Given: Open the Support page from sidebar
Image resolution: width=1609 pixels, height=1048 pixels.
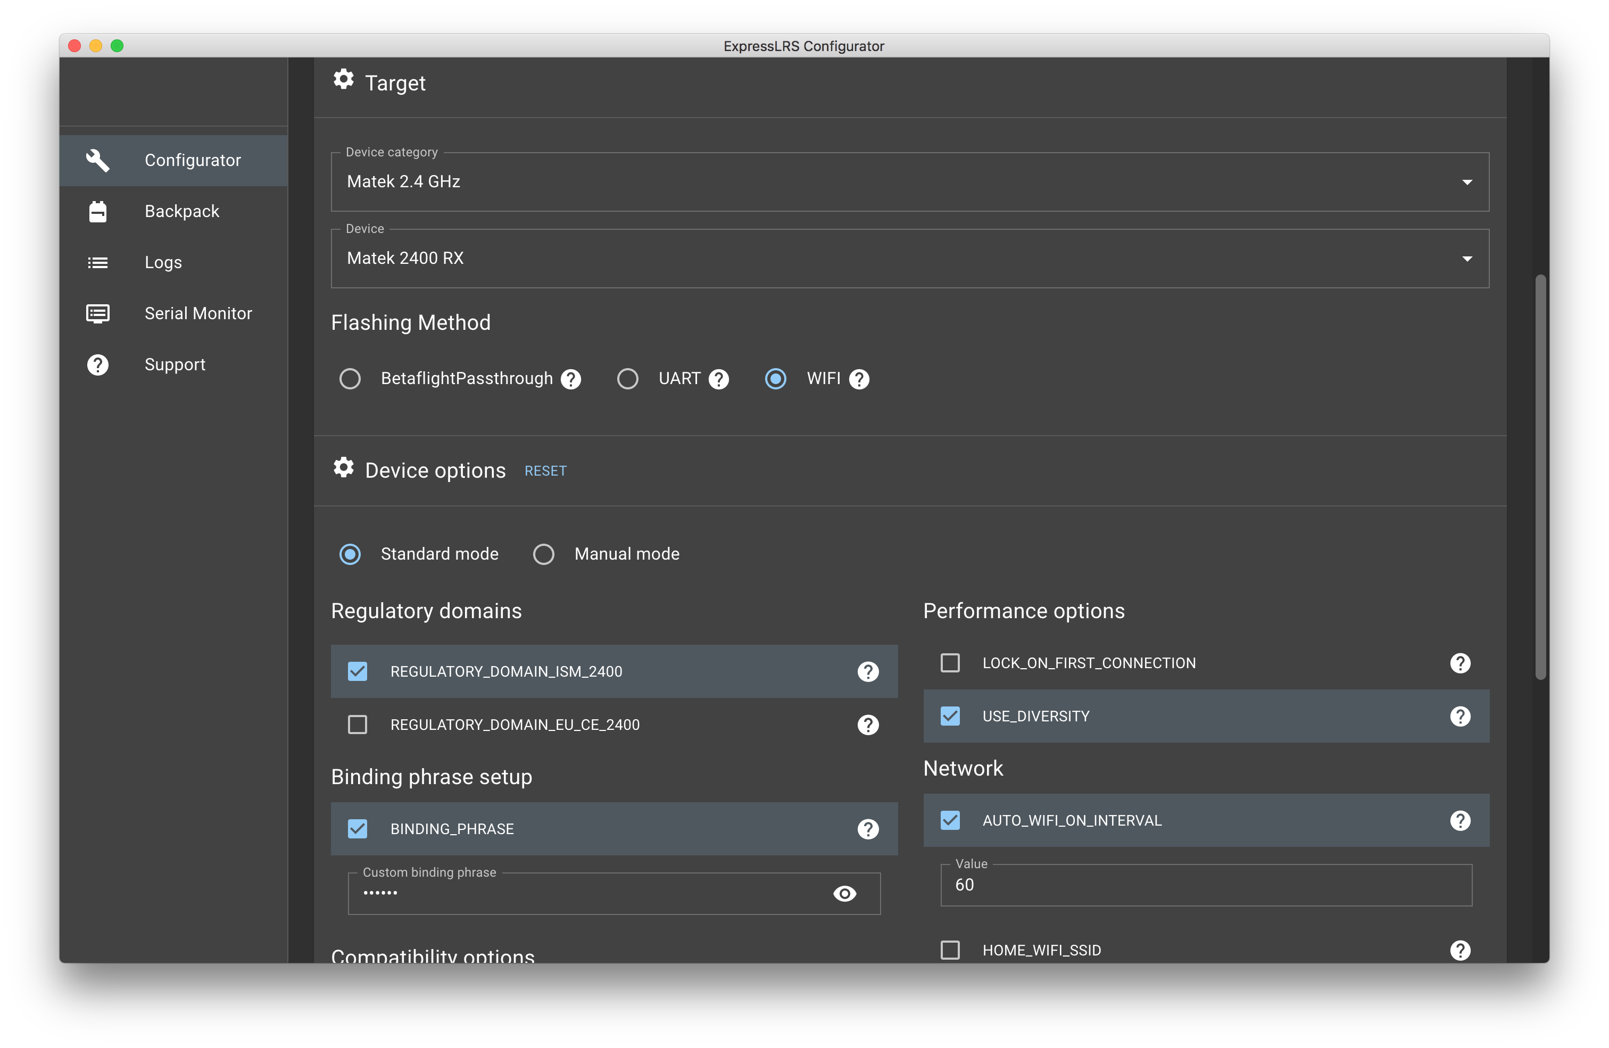Looking at the screenshot, I should pos(175,364).
